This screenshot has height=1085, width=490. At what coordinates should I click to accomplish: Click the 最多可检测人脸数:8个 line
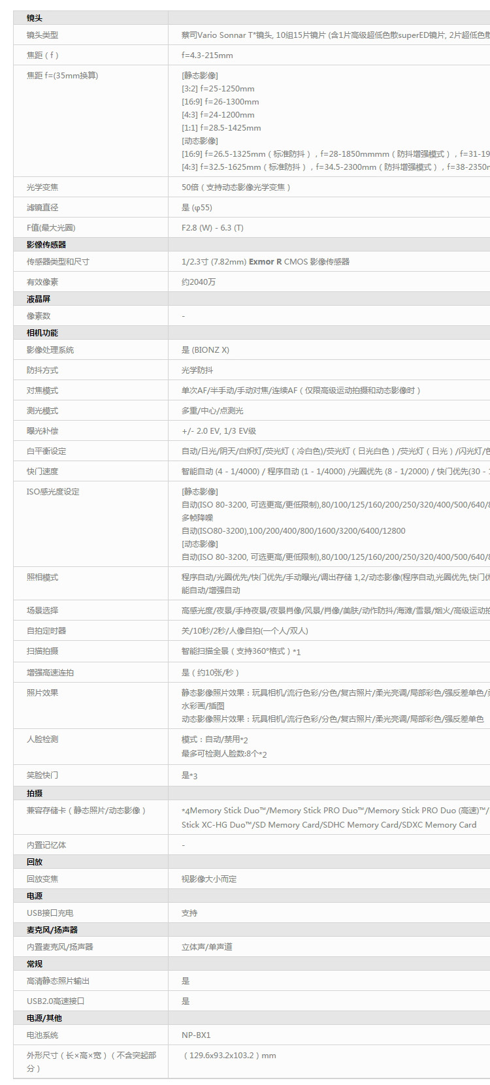coord(224,754)
